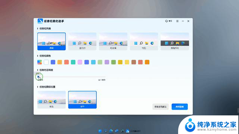Close the taskbar beautifier window

click(188, 21)
